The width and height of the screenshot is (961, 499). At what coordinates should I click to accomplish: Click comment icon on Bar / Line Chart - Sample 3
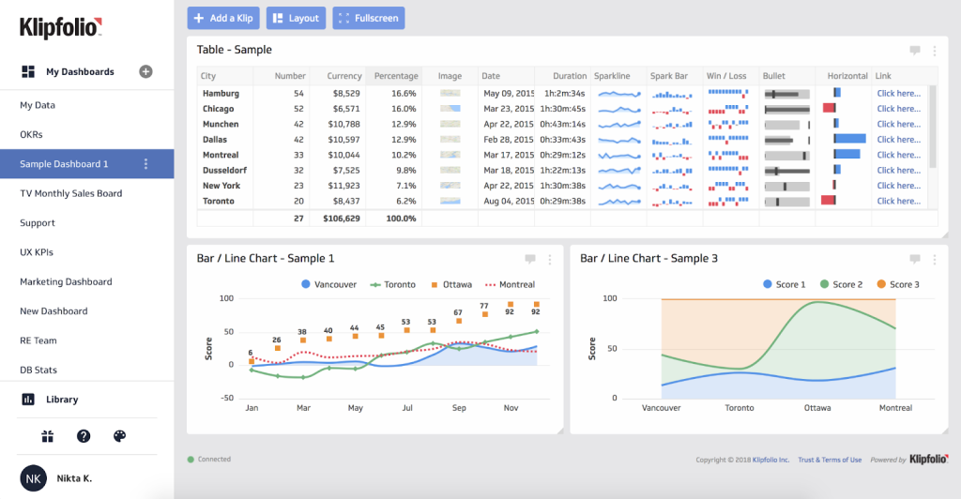click(915, 259)
